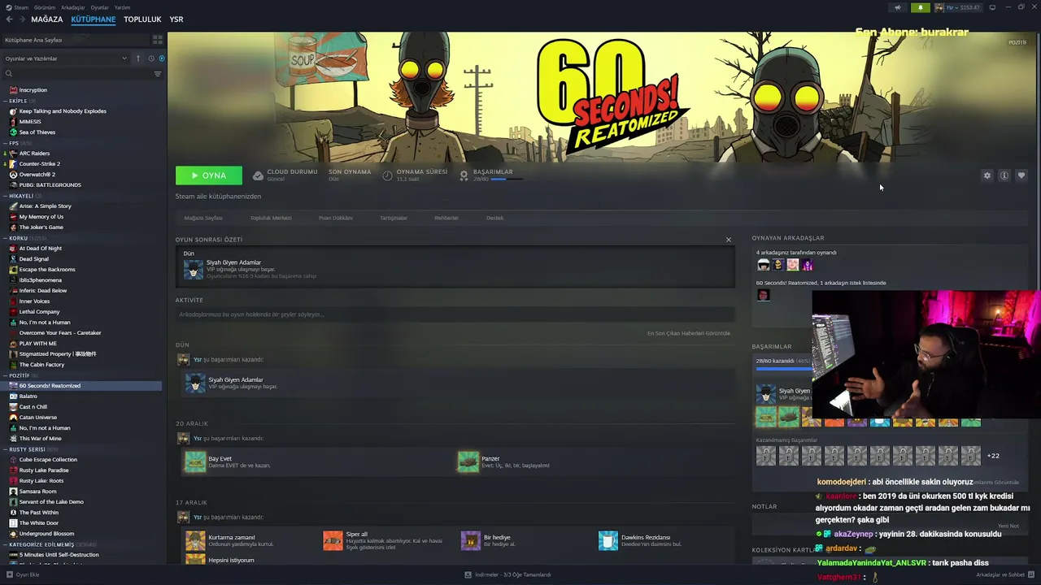
Task: Click Dawkins Rezidansı achievement icon
Action: (x=608, y=540)
